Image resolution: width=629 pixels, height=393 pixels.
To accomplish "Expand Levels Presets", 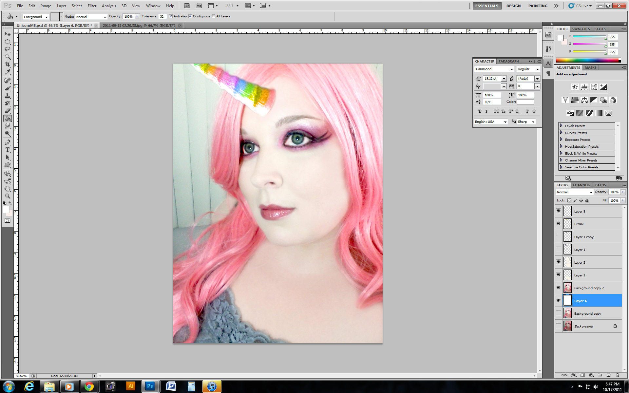I will (x=561, y=126).
